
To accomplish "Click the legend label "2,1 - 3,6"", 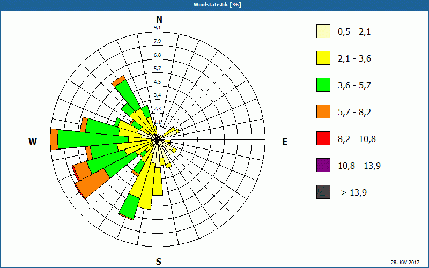I will pos(354,59).
